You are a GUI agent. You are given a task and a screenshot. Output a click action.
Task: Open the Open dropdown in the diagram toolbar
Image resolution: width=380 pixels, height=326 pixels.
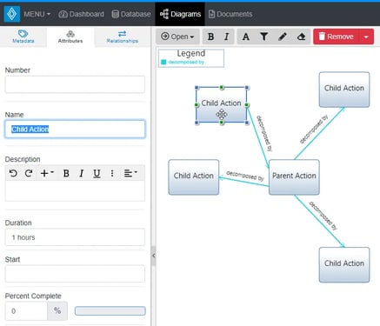(x=177, y=37)
